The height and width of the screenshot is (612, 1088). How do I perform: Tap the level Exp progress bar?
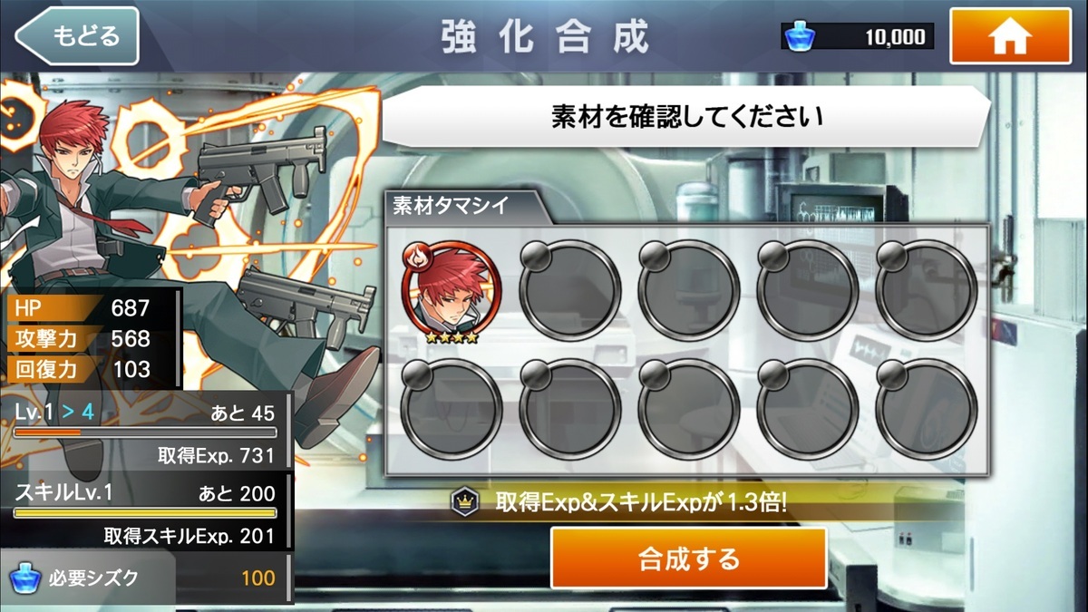click(145, 432)
